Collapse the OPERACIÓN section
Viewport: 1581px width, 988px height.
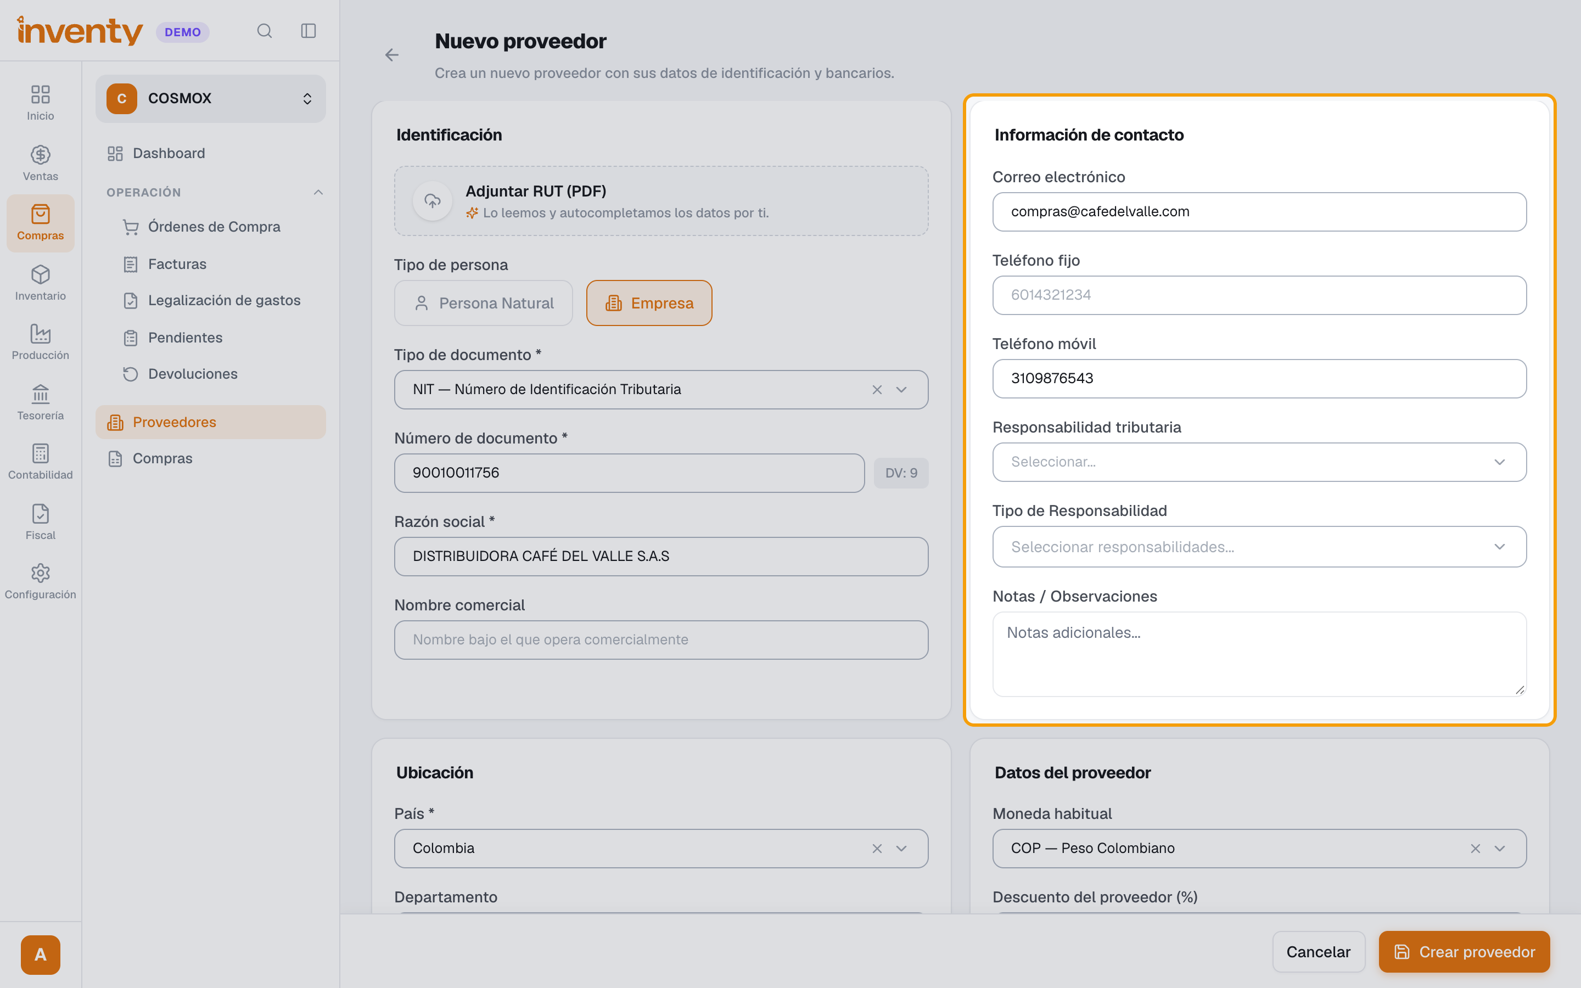(318, 192)
